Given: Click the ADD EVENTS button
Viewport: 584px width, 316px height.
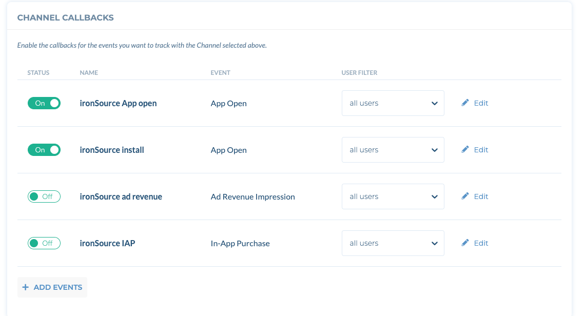Looking at the screenshot, I should (x=52, y=287).
